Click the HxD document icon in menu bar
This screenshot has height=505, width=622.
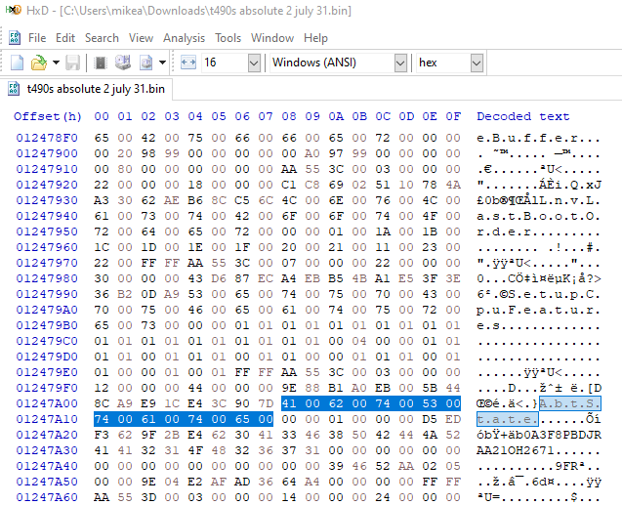click(x=15, y=38)
